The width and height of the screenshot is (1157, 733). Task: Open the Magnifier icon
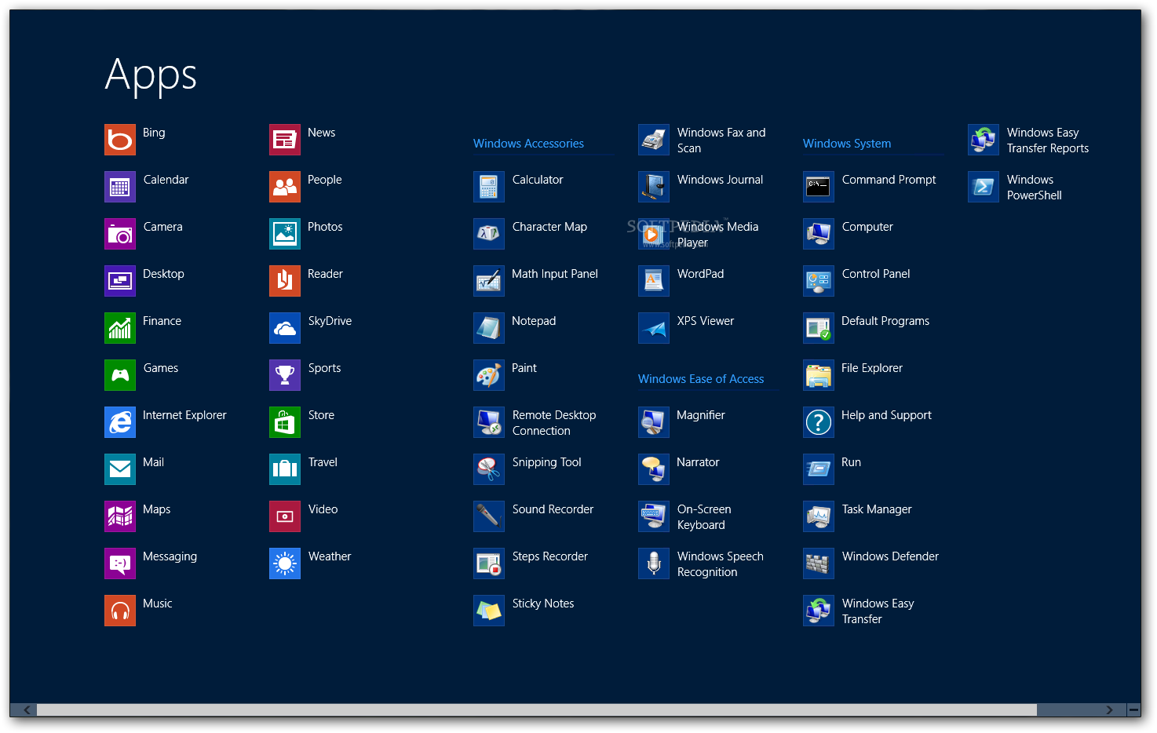coord(654,422)
